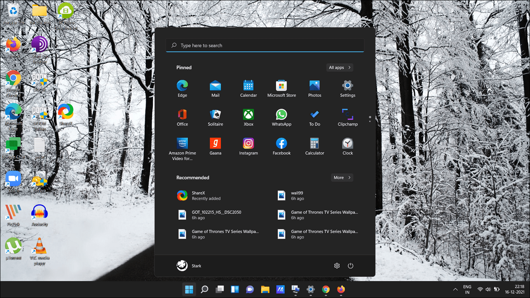Select Recuva desktop shortcut
The image size is (530, 298).
point(39,182)
